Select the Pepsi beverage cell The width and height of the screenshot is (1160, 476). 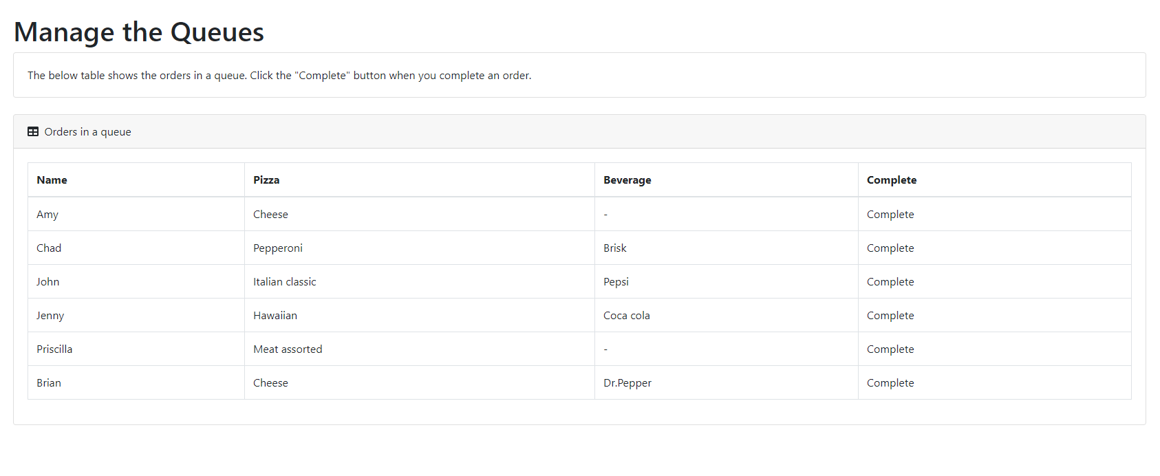coord(616,282)
